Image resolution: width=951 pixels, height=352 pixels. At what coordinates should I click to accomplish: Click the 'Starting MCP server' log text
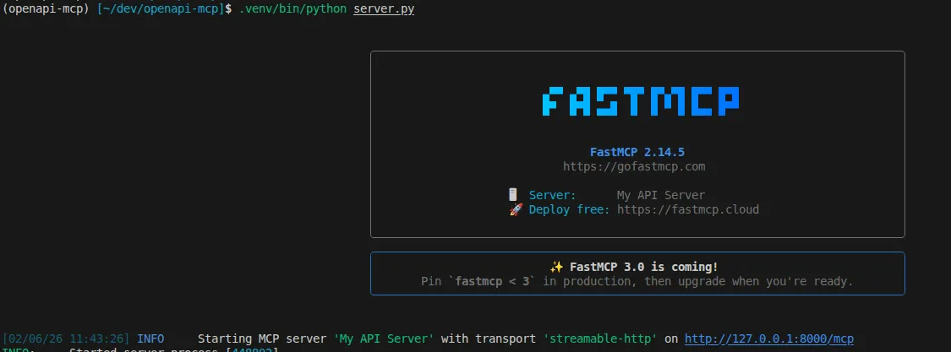(262, 338)
